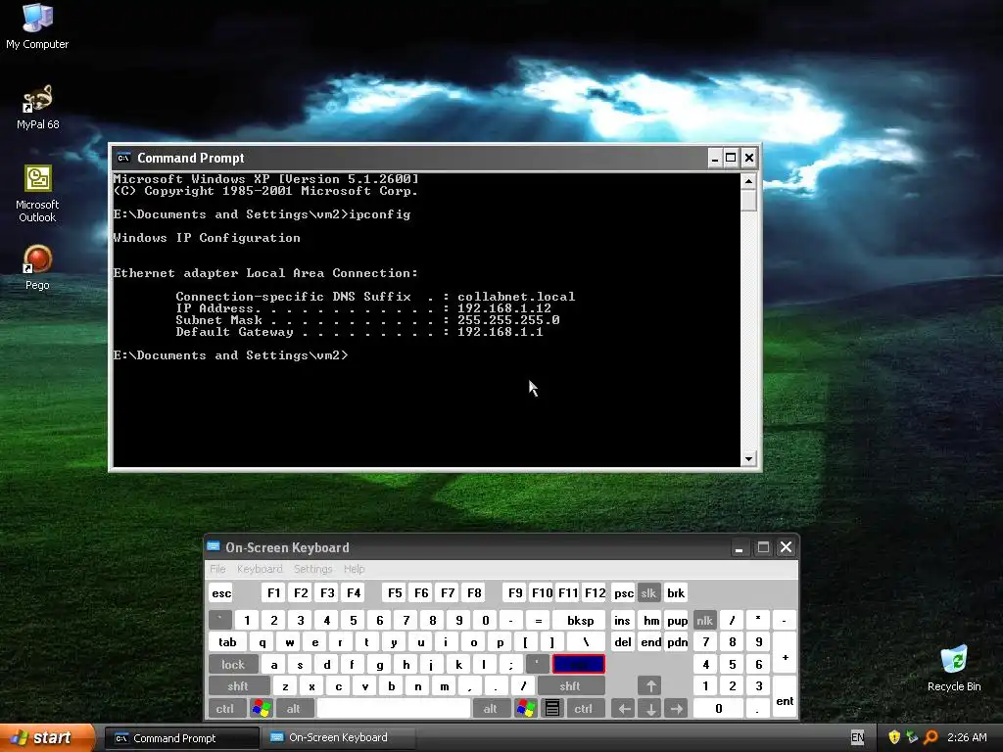
Task: Click the collabnet.local DNS suffix text
Action: (x=516, y=297)
